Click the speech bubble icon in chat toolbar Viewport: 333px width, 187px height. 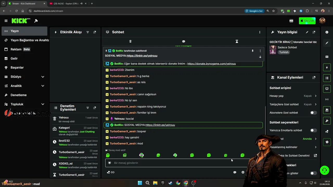click(184, 41)
